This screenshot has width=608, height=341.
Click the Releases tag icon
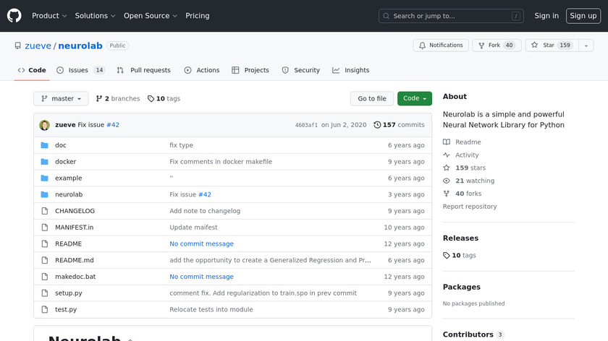click(447, 256)
